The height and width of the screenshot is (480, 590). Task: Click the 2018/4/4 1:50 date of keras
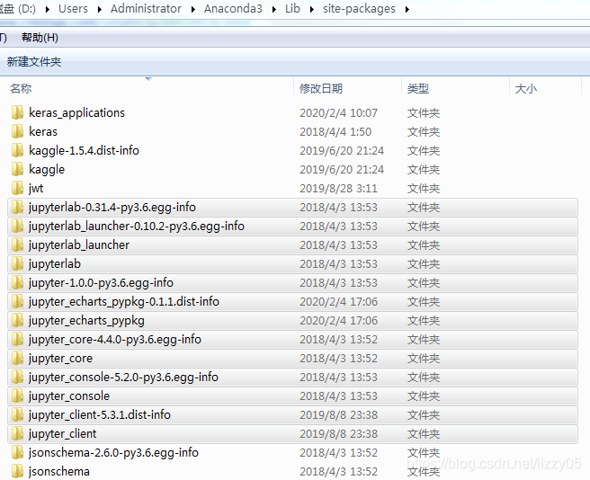click(x=335, y=131)
